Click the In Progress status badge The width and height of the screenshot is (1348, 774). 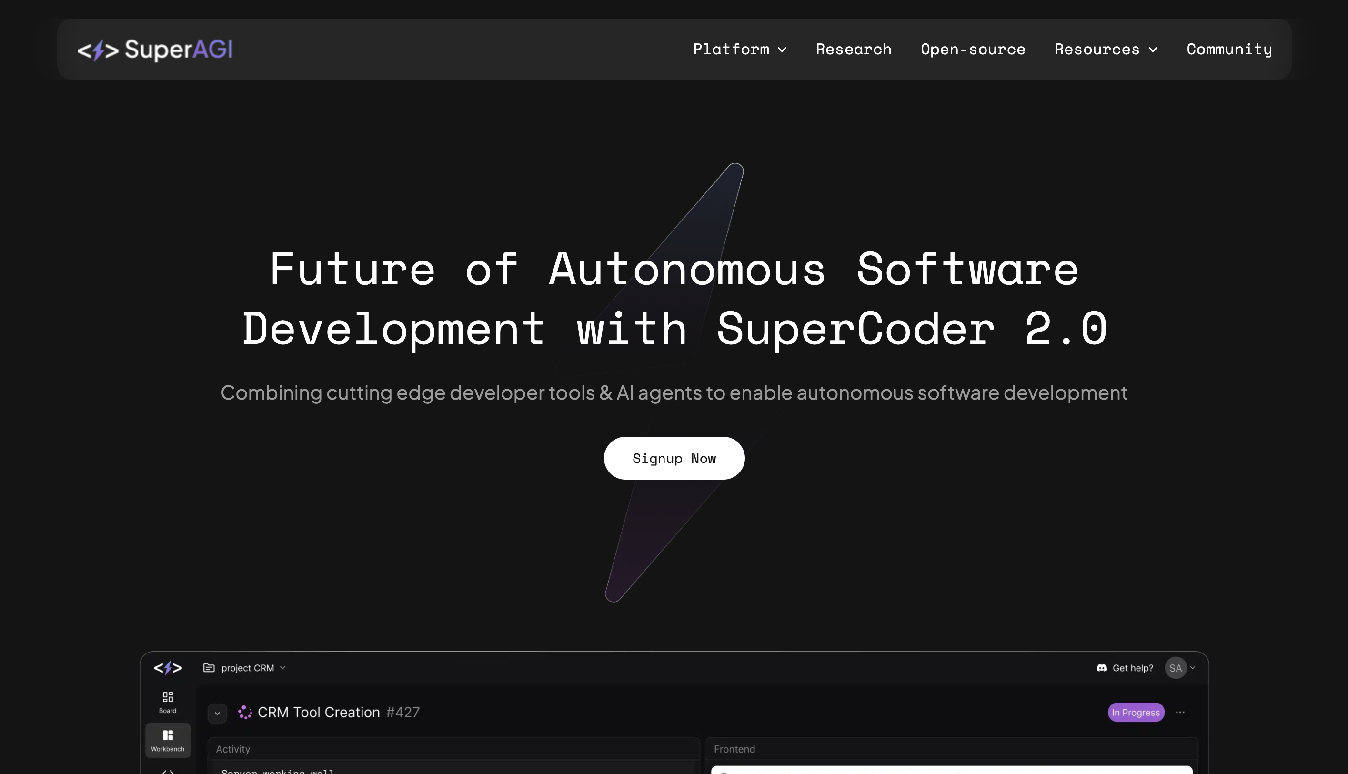[1136, 713]
